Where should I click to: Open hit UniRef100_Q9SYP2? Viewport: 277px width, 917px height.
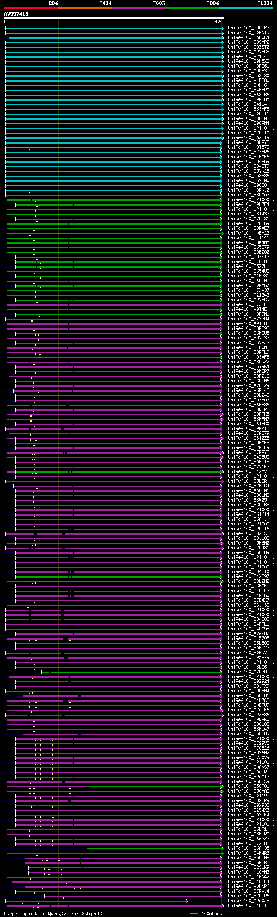pos(248,42)
